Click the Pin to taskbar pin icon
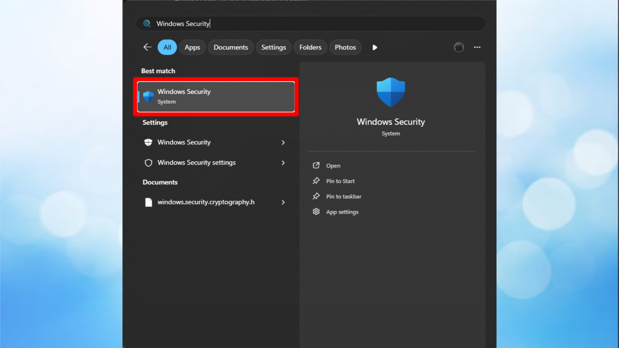 317,196
